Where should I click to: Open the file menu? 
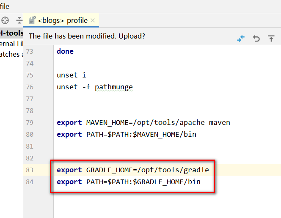pos(5,6)
